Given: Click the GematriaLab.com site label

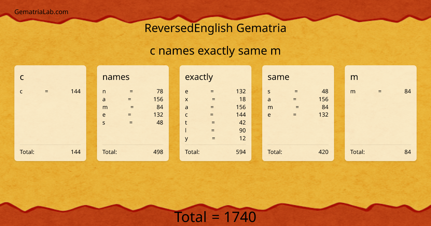Looking at the screenshot, I should coord(41,12).
